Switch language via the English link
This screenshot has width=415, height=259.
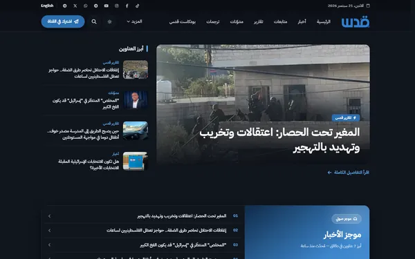47,6
